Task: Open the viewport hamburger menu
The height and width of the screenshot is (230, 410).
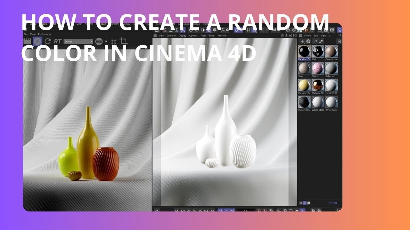Action: (x=155, y=35)
